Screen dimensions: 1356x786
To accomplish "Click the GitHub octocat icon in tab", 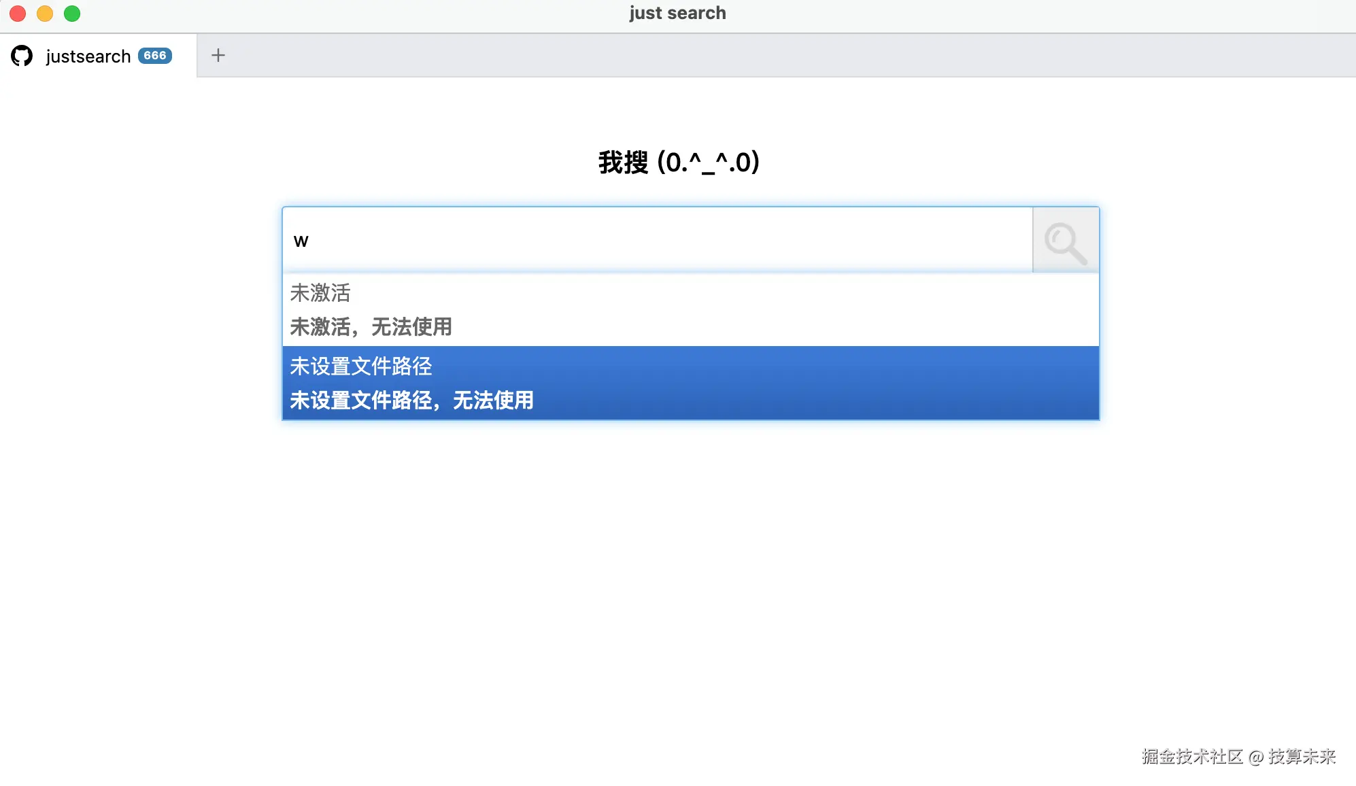I will pyautogui.click(x=22, y=56).
